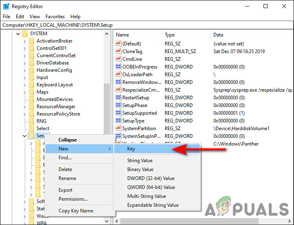The image size is (294, 225).
Task: Click the CurrentControlSet folder icon
Action: point(31,56)
